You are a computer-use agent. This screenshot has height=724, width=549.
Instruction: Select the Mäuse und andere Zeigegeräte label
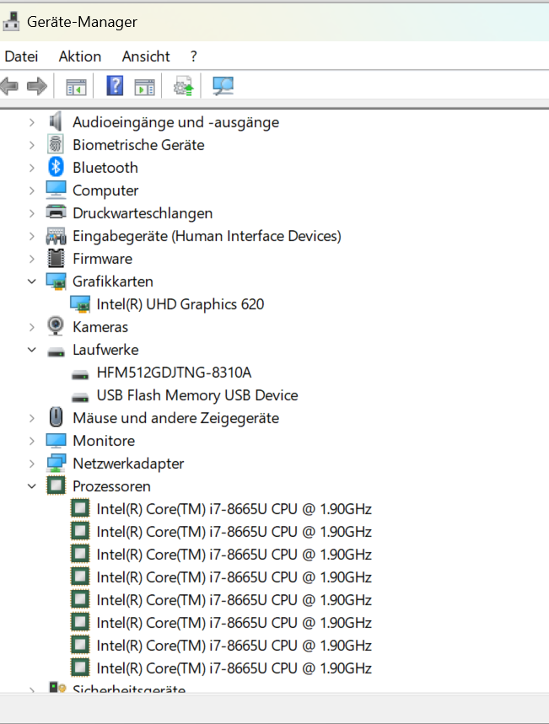(x=176, y=418)
